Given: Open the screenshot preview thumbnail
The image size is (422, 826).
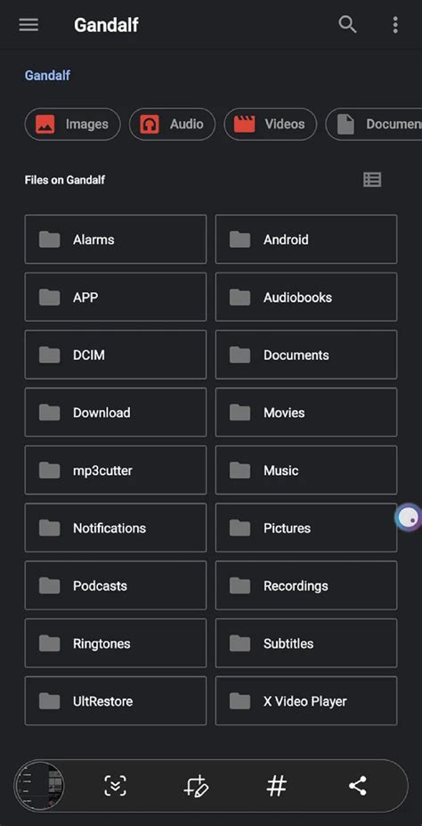Looking at the screenshot, I should point(39,787).
